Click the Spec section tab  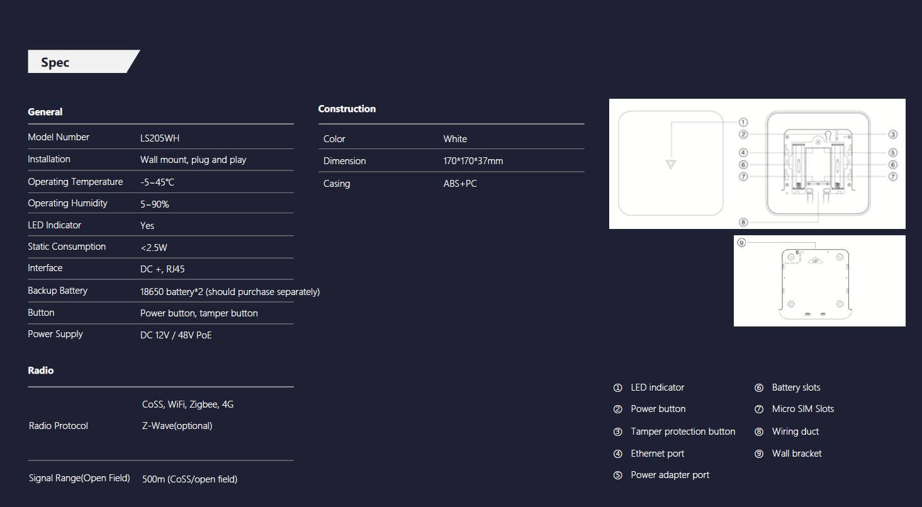(x=55, y=62)
